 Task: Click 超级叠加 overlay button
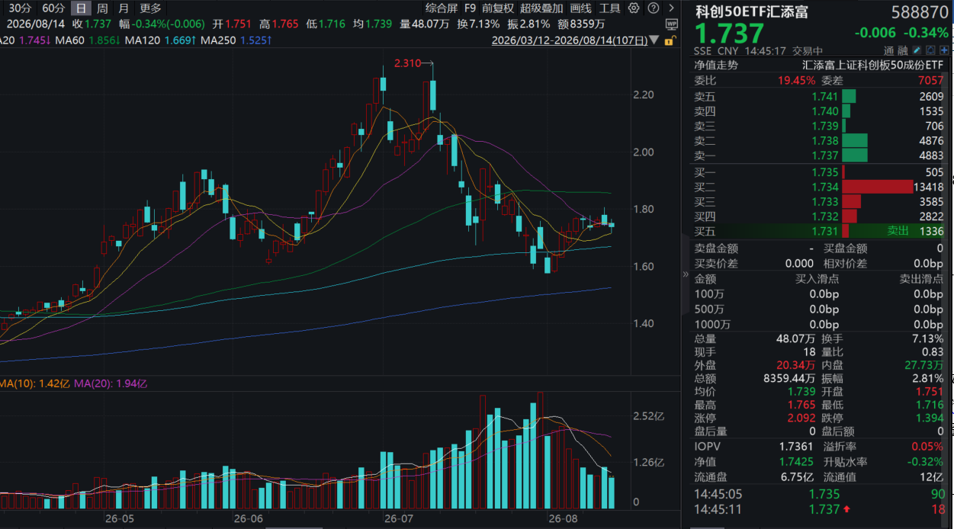(x=541, y=8)
